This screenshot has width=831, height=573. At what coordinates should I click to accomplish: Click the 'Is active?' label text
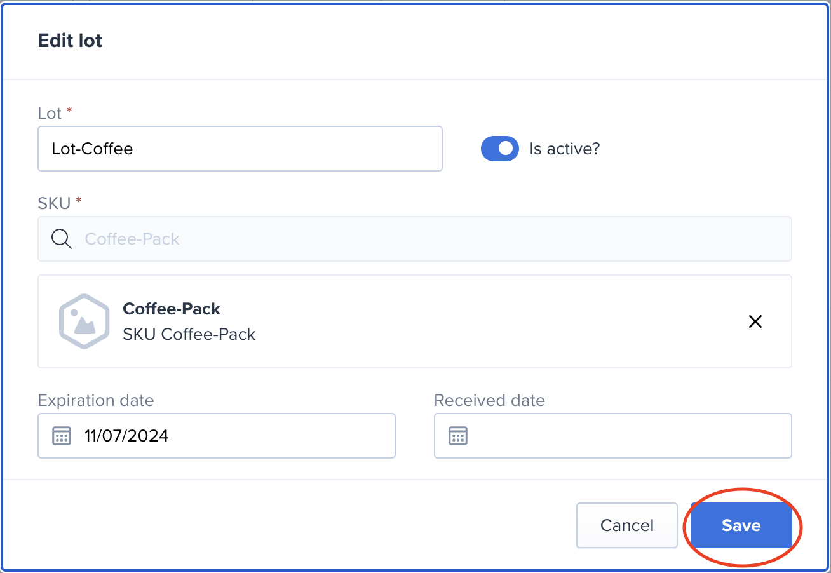pos(564,149)
